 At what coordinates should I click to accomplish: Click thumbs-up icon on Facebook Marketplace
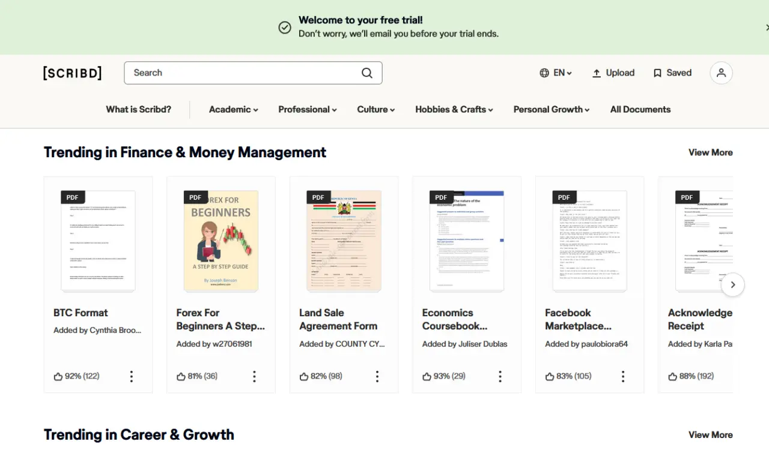[x=550, y=376]
